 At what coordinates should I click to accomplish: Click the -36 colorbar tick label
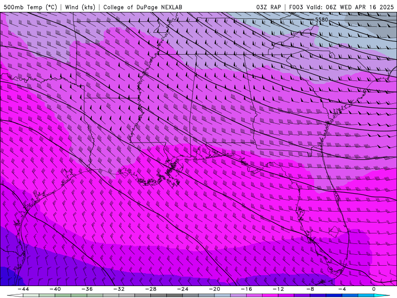(87, 289)
